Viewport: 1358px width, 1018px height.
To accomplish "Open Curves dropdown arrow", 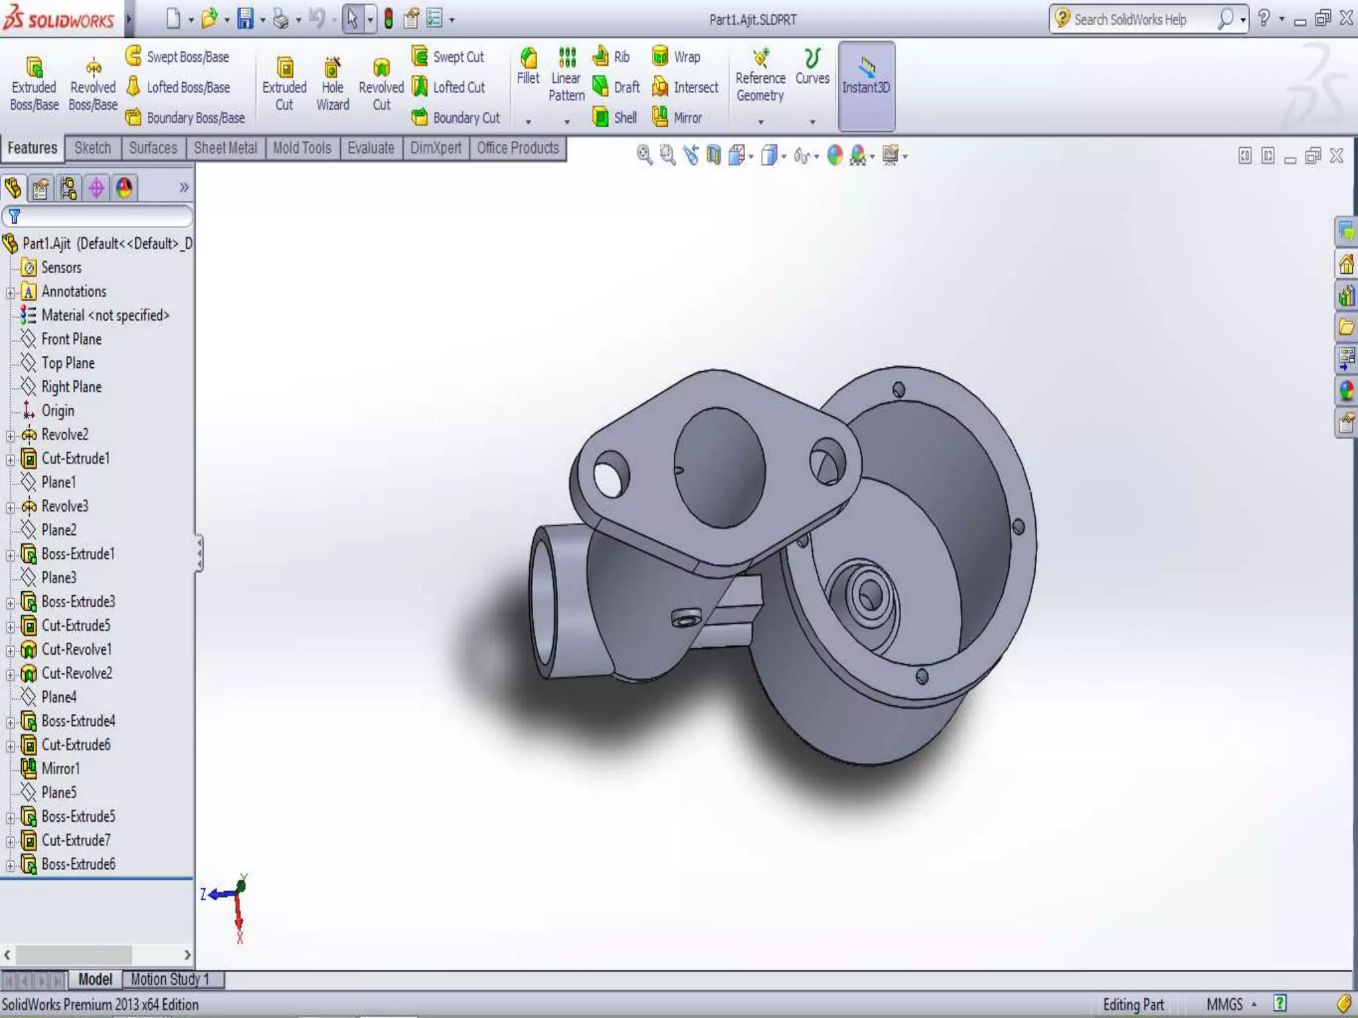I will (x=812, y=121).
